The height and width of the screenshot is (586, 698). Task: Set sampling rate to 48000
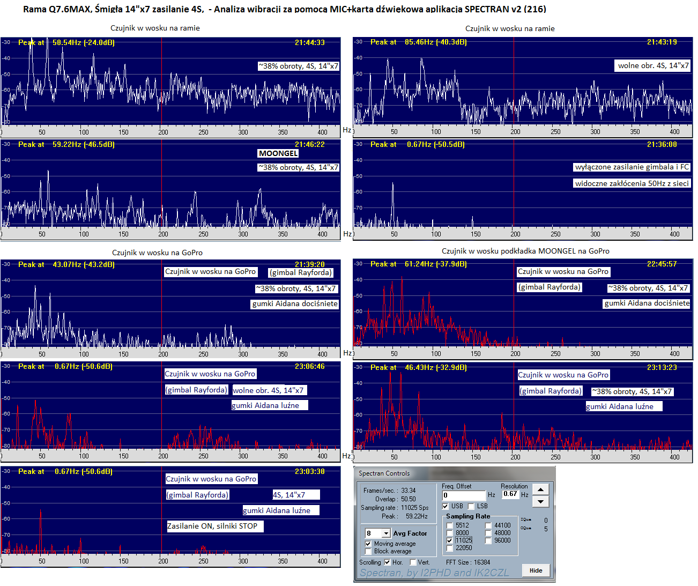pyautogui.click(x=488, y=533)
